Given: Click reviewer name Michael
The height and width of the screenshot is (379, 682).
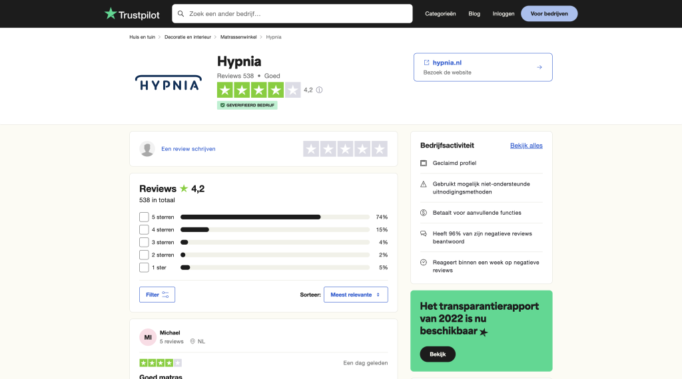Looking at the screenshot, I should [x=170, y=333].
